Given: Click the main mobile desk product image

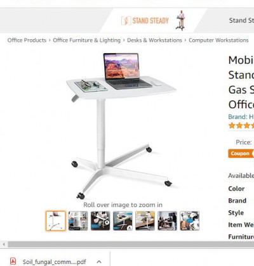Looking at the screenshot, I should click(x=122, y=125).
